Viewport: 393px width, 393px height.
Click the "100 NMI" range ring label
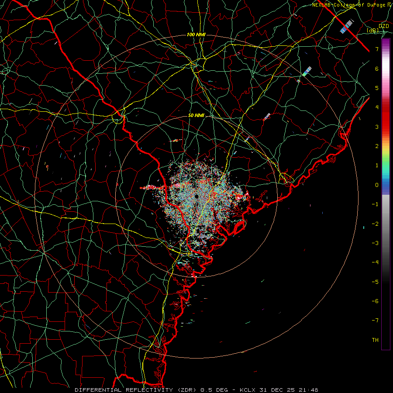pyautogui.click(x=196, y=34)
